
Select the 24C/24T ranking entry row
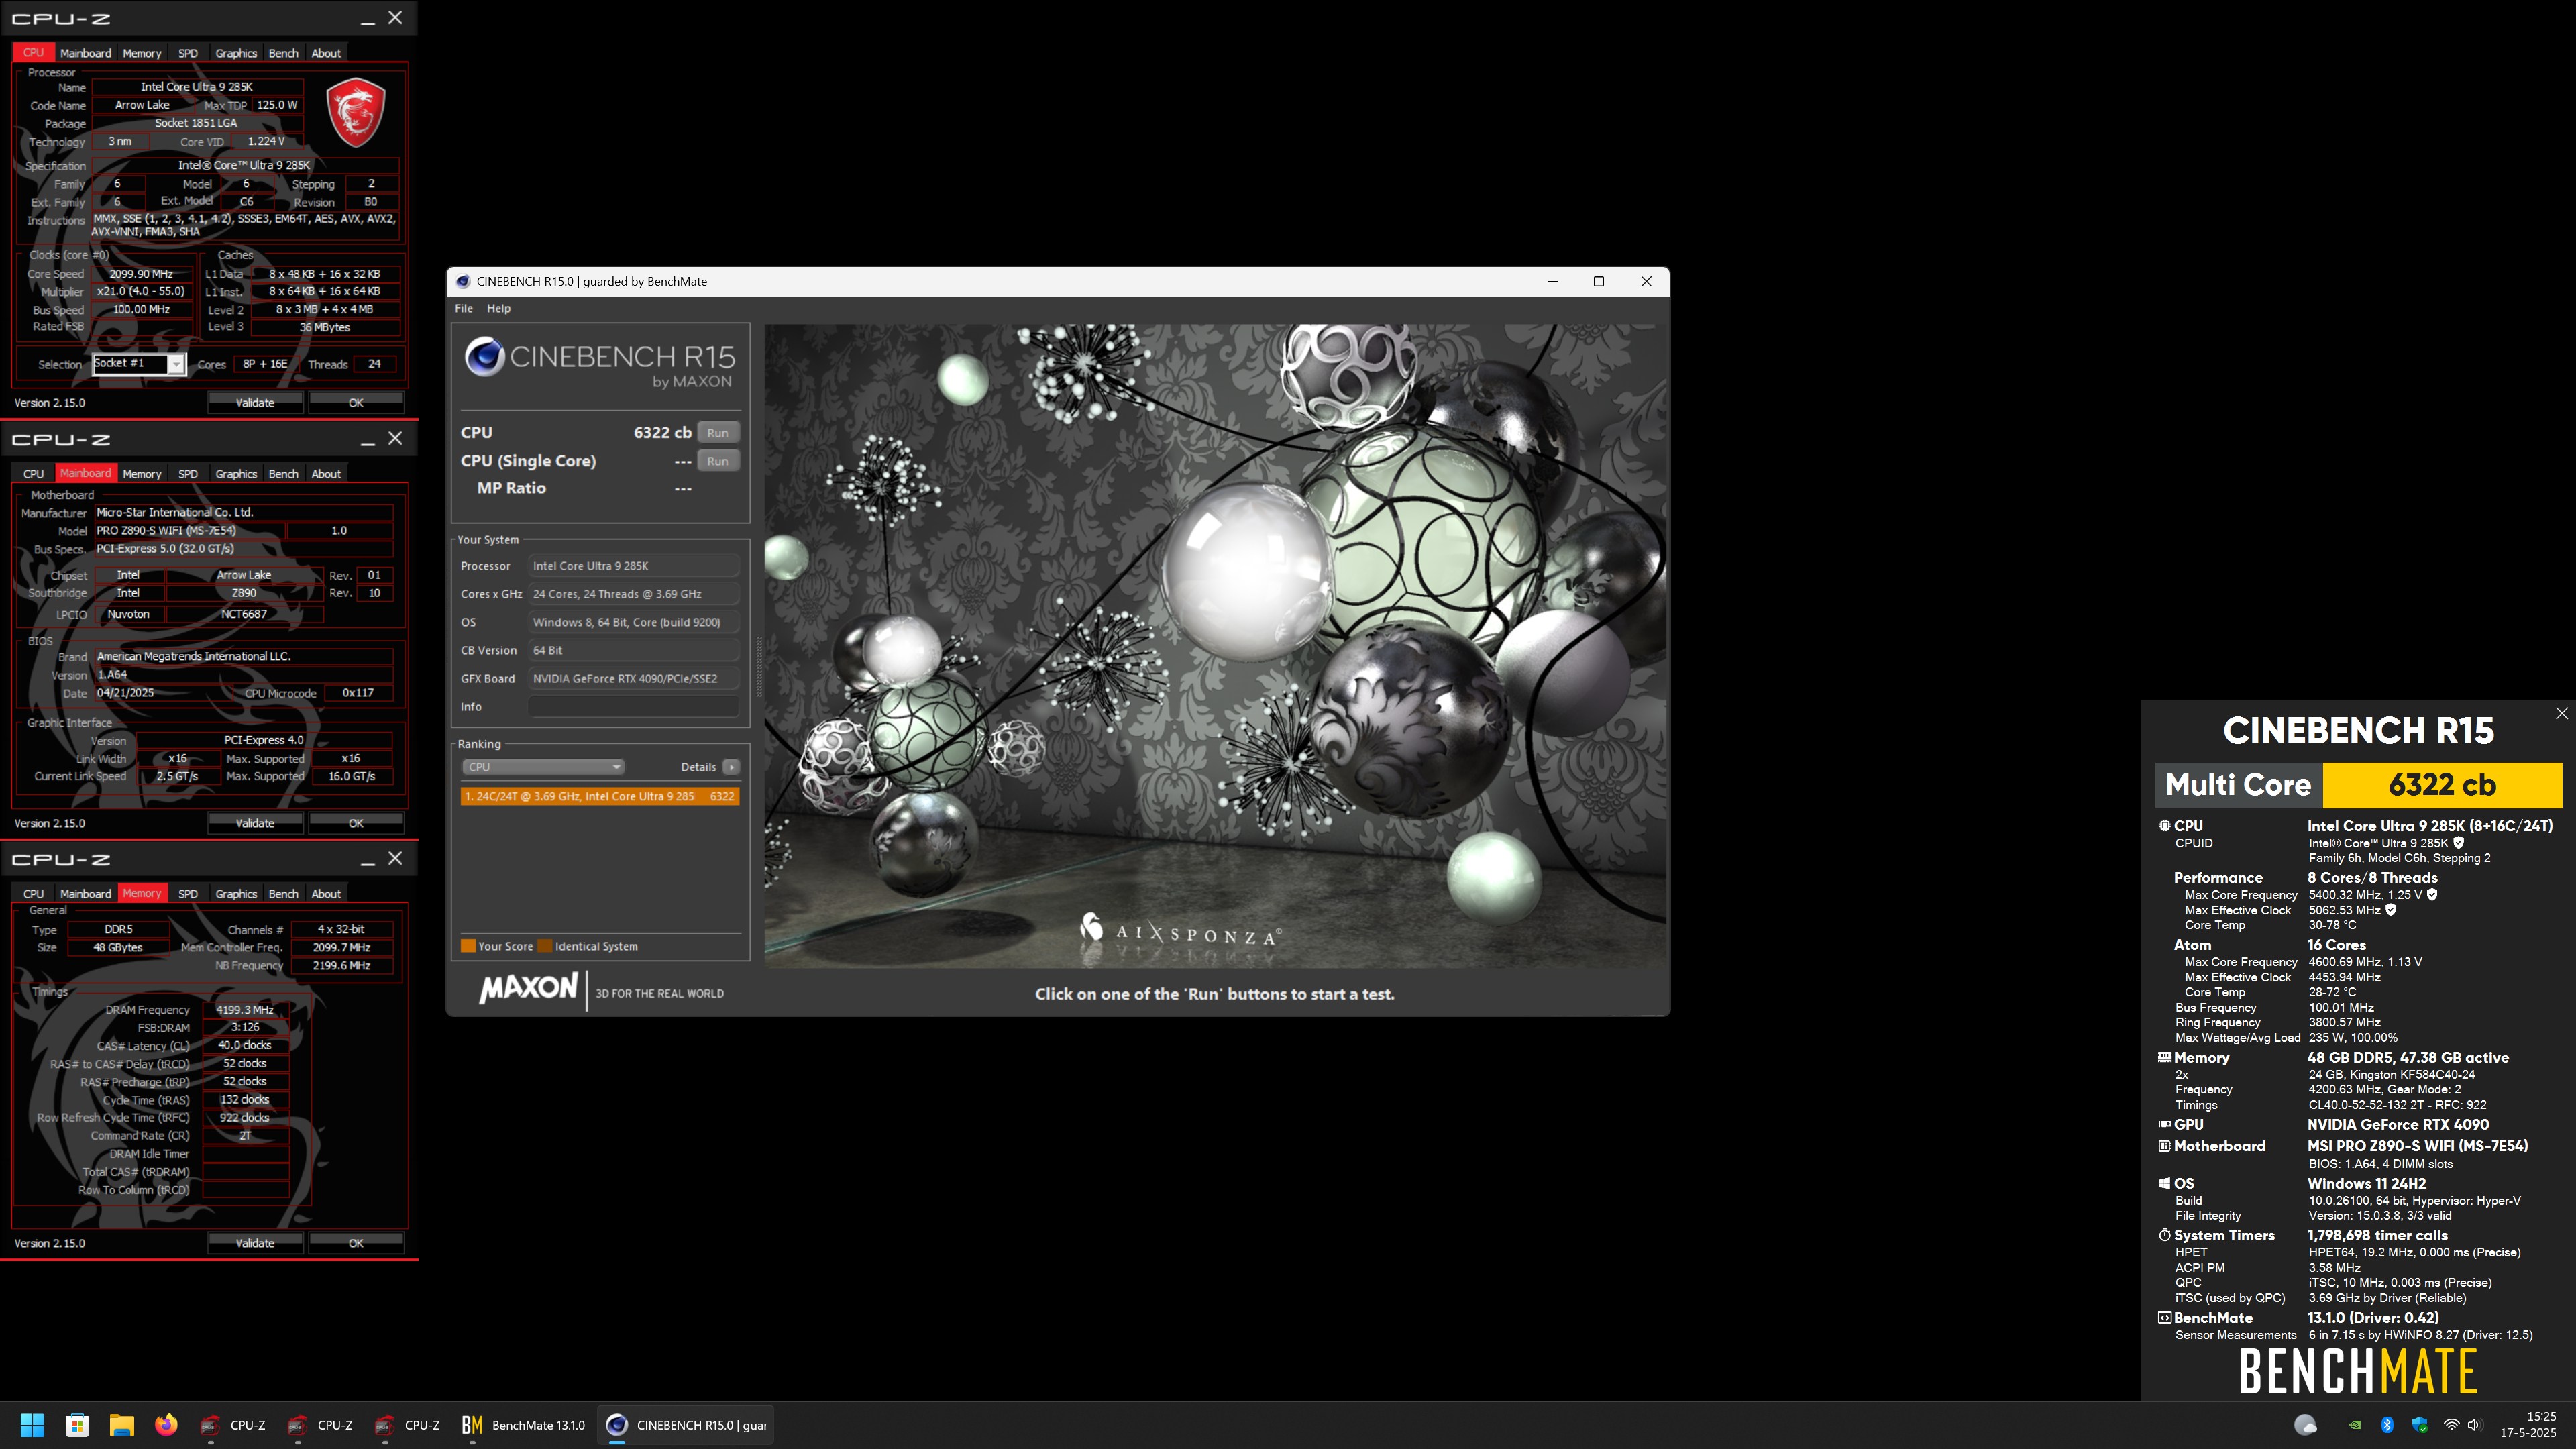[x=599, y=796]
